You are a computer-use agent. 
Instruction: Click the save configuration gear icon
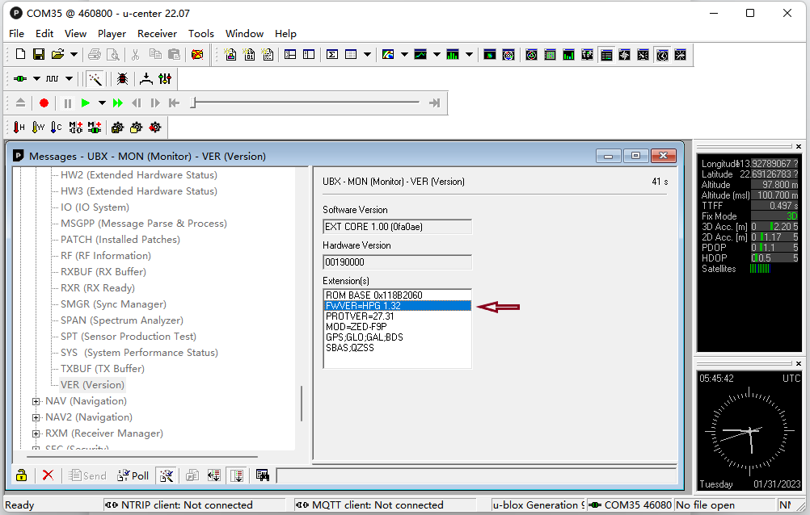pos(117,127)
